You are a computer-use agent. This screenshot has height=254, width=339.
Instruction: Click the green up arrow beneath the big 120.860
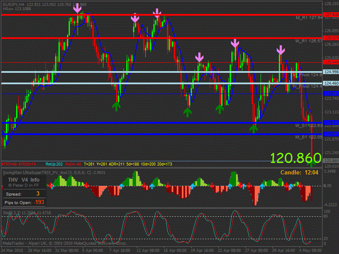click(x=311, y=164)
